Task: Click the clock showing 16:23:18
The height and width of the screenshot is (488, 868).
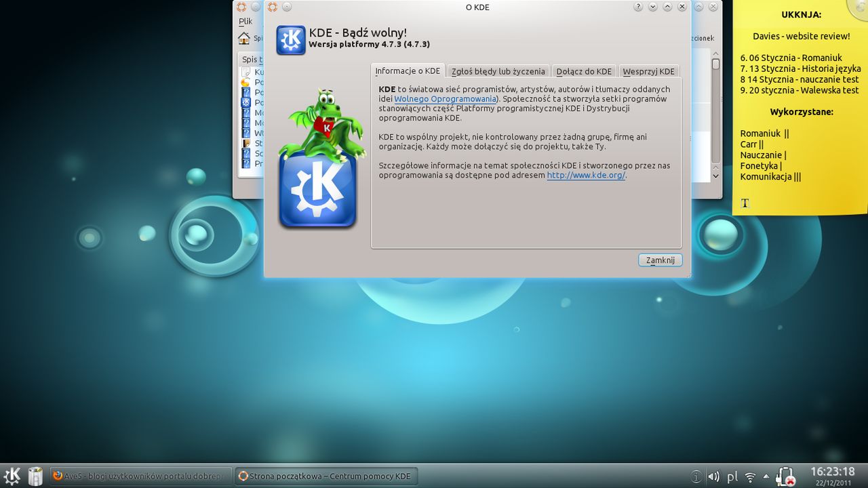Action: click(833, 472)
